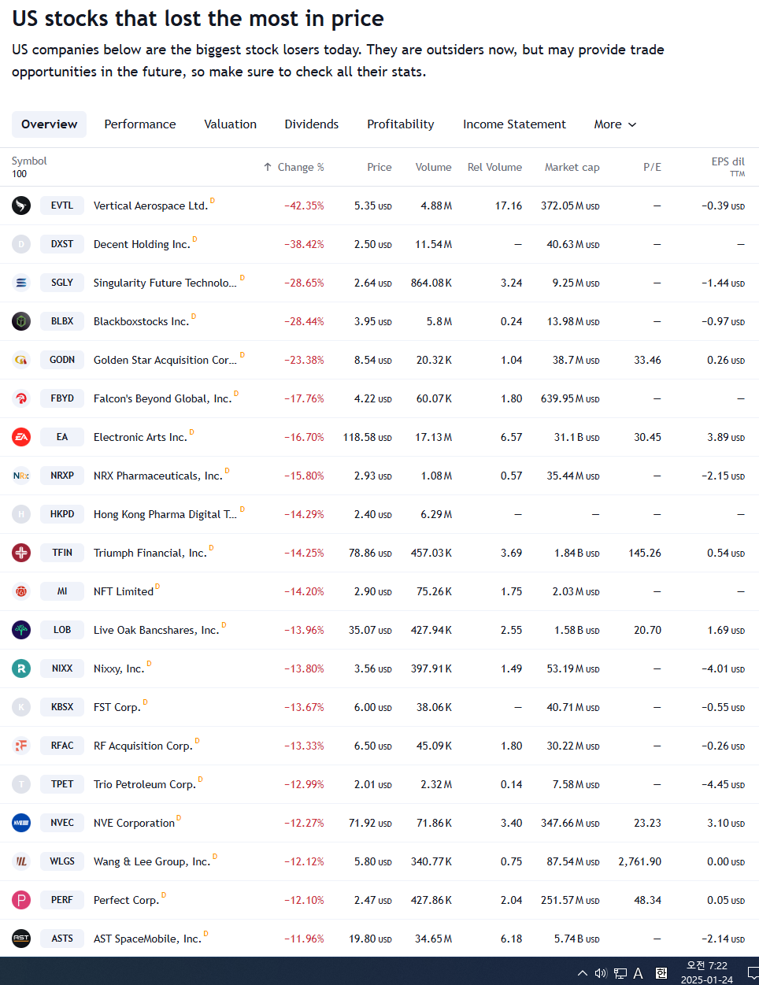759x985 pixels.
Task: Show hidden system tray icons
Action: tap(583, 973)
